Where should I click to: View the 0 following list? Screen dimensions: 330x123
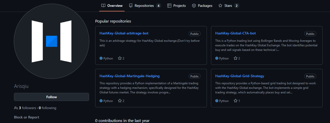click(47, 108)
